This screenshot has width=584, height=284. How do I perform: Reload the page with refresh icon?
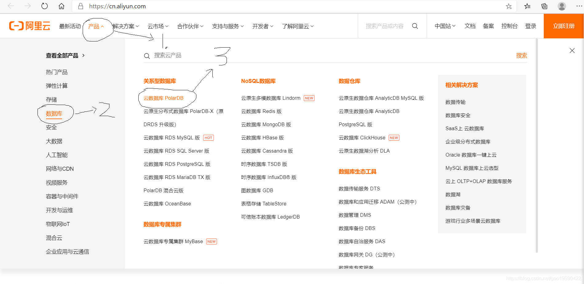(x=45, y=6)
